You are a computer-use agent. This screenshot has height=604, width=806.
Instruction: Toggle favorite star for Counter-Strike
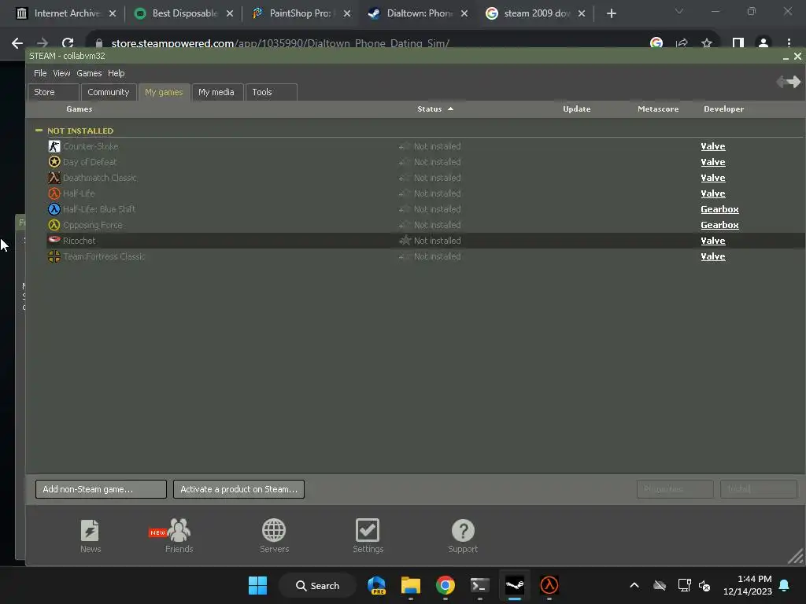(405, 146)
